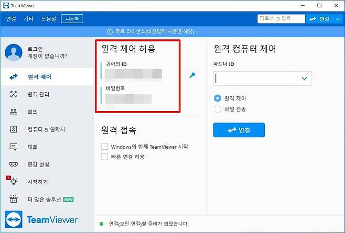Click the '파트너 ID' label
The height and width of the screenshot is (233, 345).
point(223,64)
